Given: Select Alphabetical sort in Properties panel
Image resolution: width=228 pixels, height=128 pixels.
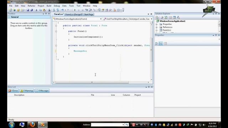Looking at the screenshot, I should pyautogui.click(x=161, y=43).
